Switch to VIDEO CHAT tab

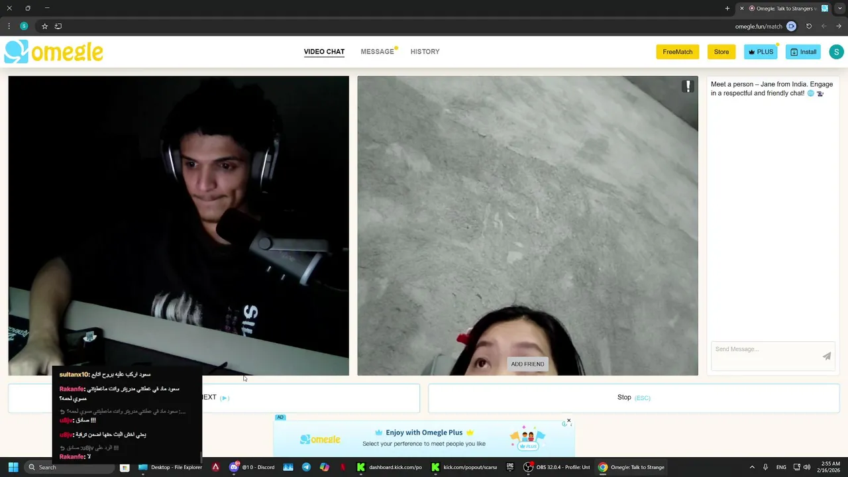point(324,52)
